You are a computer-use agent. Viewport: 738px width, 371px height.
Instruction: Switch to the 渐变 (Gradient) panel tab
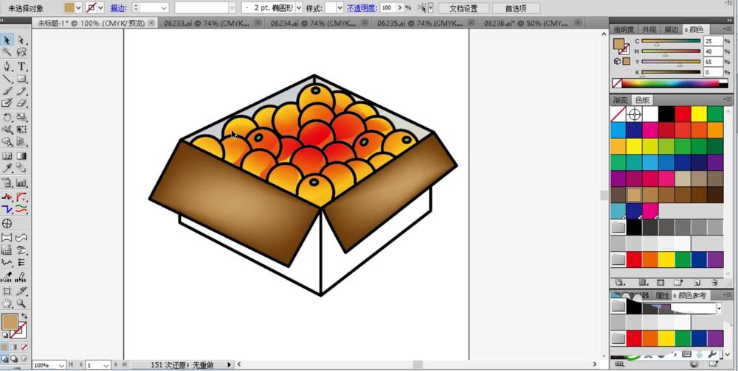coord(620,100)
